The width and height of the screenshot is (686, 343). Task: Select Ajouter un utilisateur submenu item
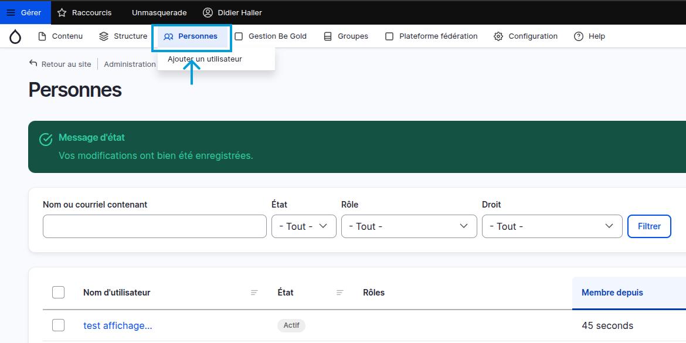[205, 59]
